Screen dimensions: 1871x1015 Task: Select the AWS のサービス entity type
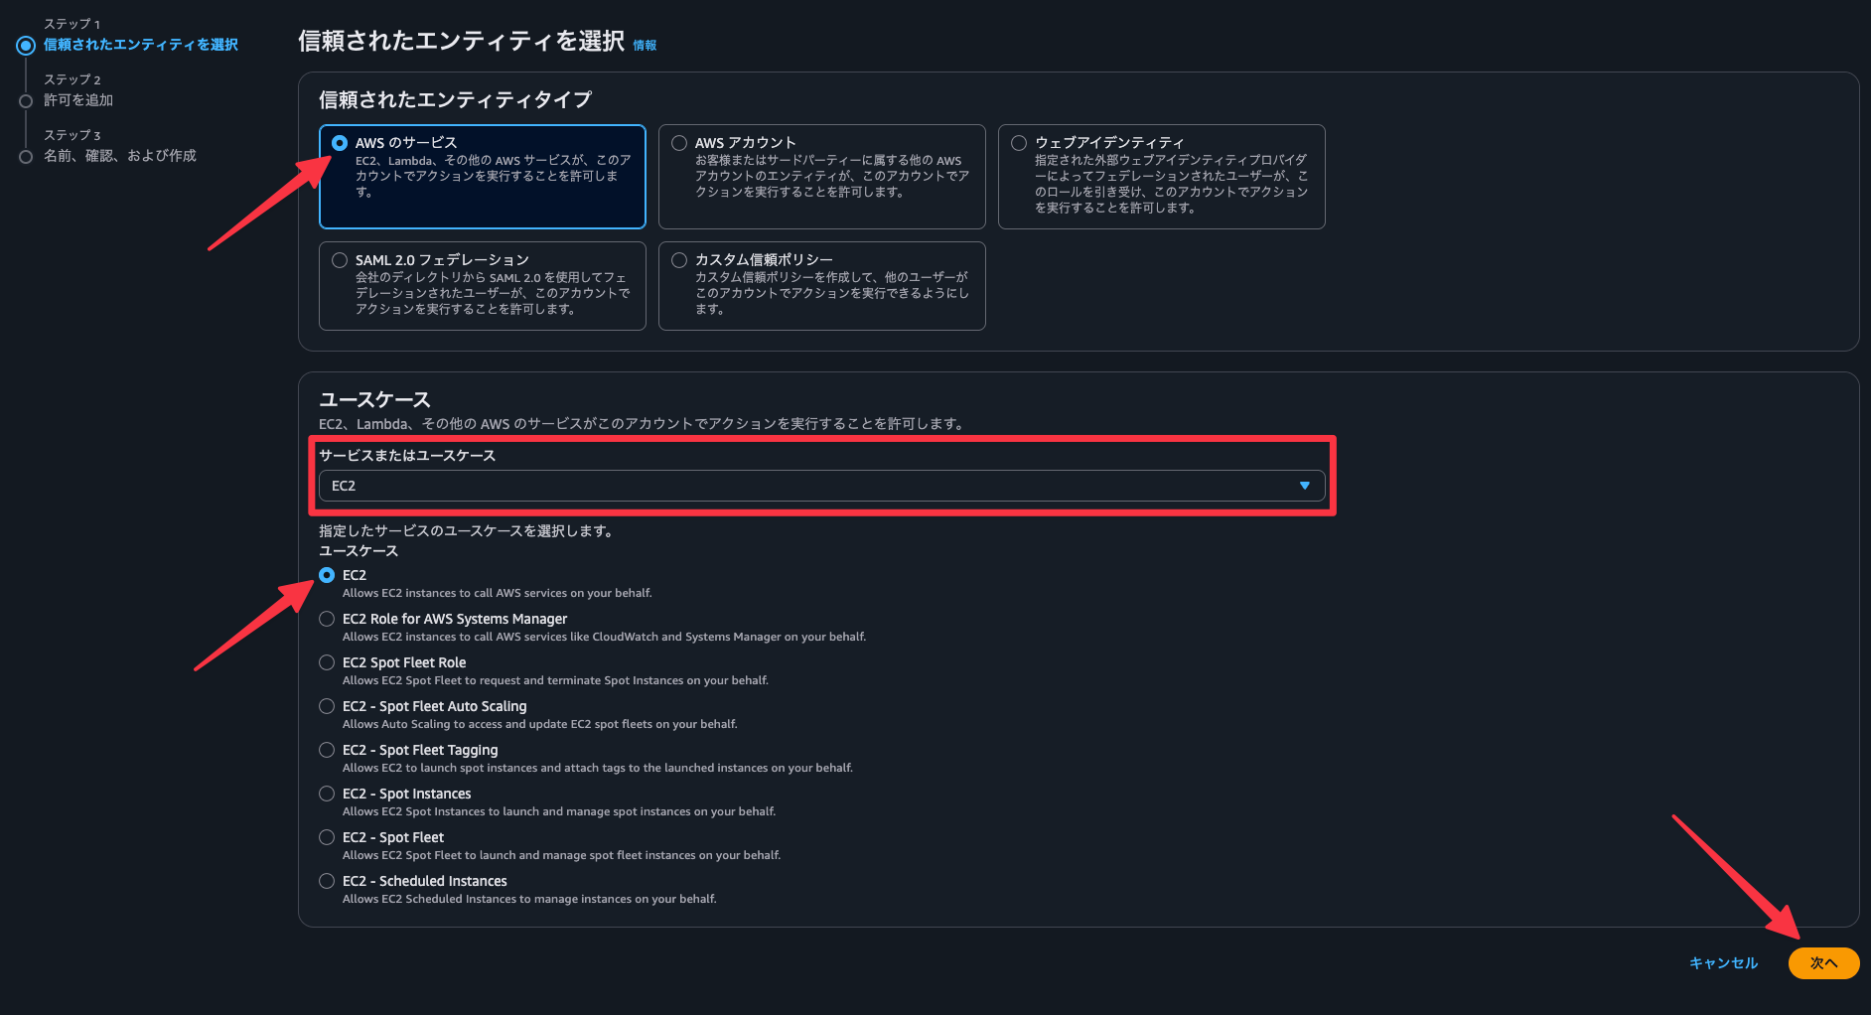tap(340, 143)
